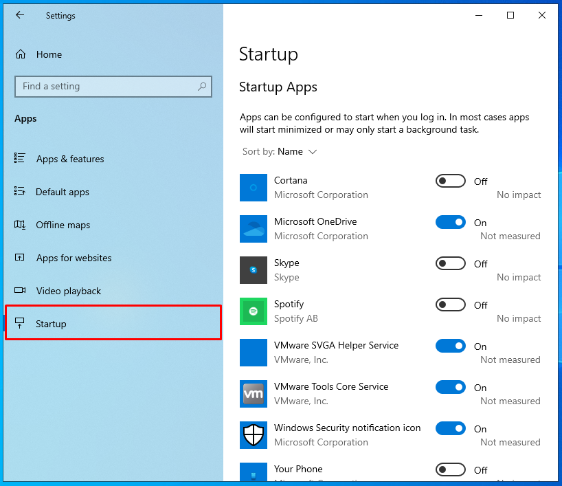Screen dimensions: 562x486
Task: Click the Find a setting search box
Action: tap(113, 87)
